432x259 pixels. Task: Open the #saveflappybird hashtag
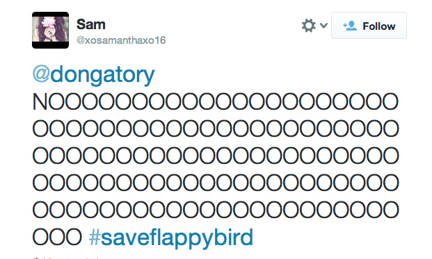[171, 238]
